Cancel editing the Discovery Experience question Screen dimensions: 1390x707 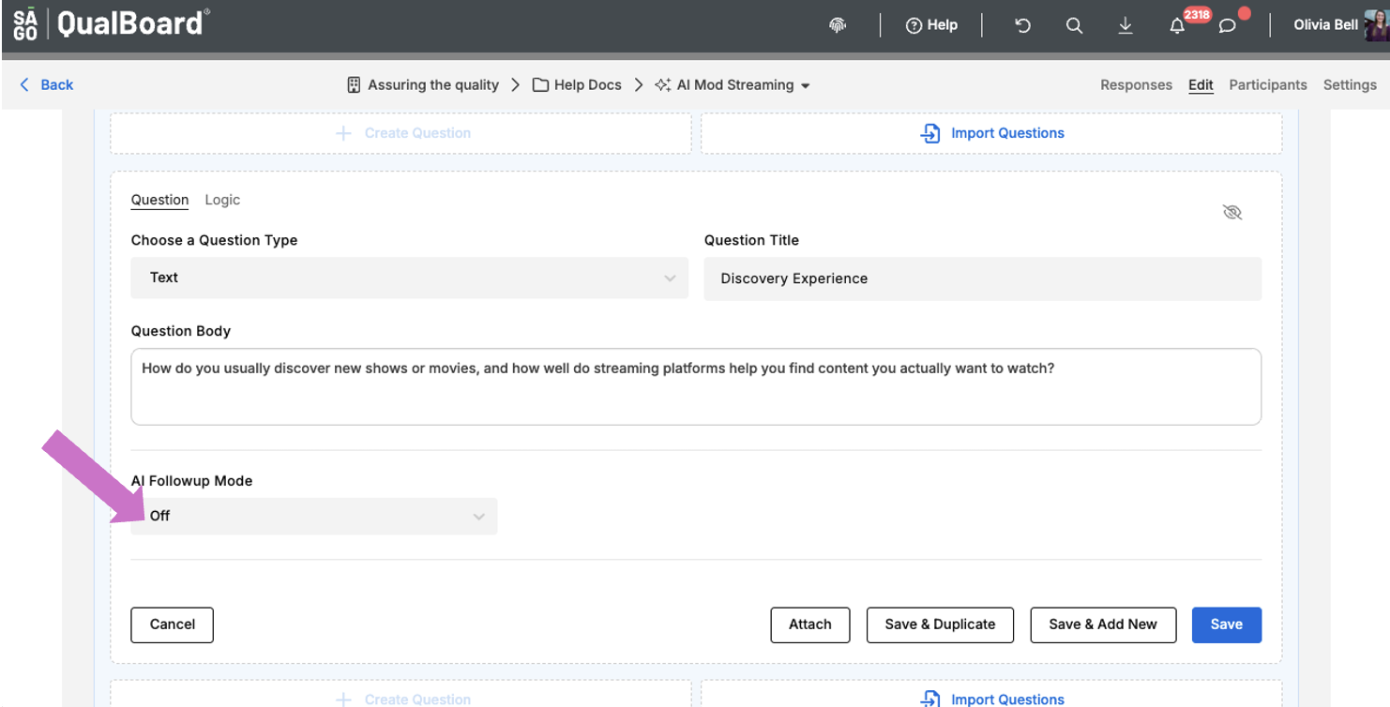tap(172, 624)
